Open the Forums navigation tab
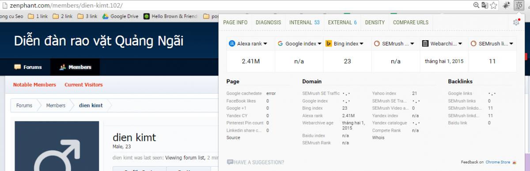 point(28,67)
